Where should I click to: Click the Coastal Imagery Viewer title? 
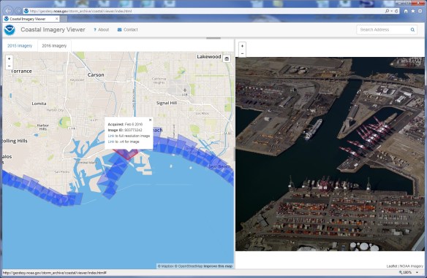click(x=53, y=30)
